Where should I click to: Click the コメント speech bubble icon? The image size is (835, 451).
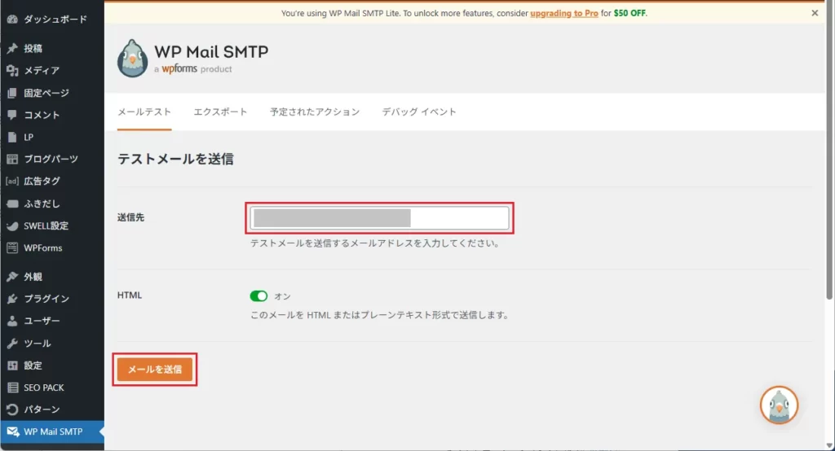tap(12, 115)
